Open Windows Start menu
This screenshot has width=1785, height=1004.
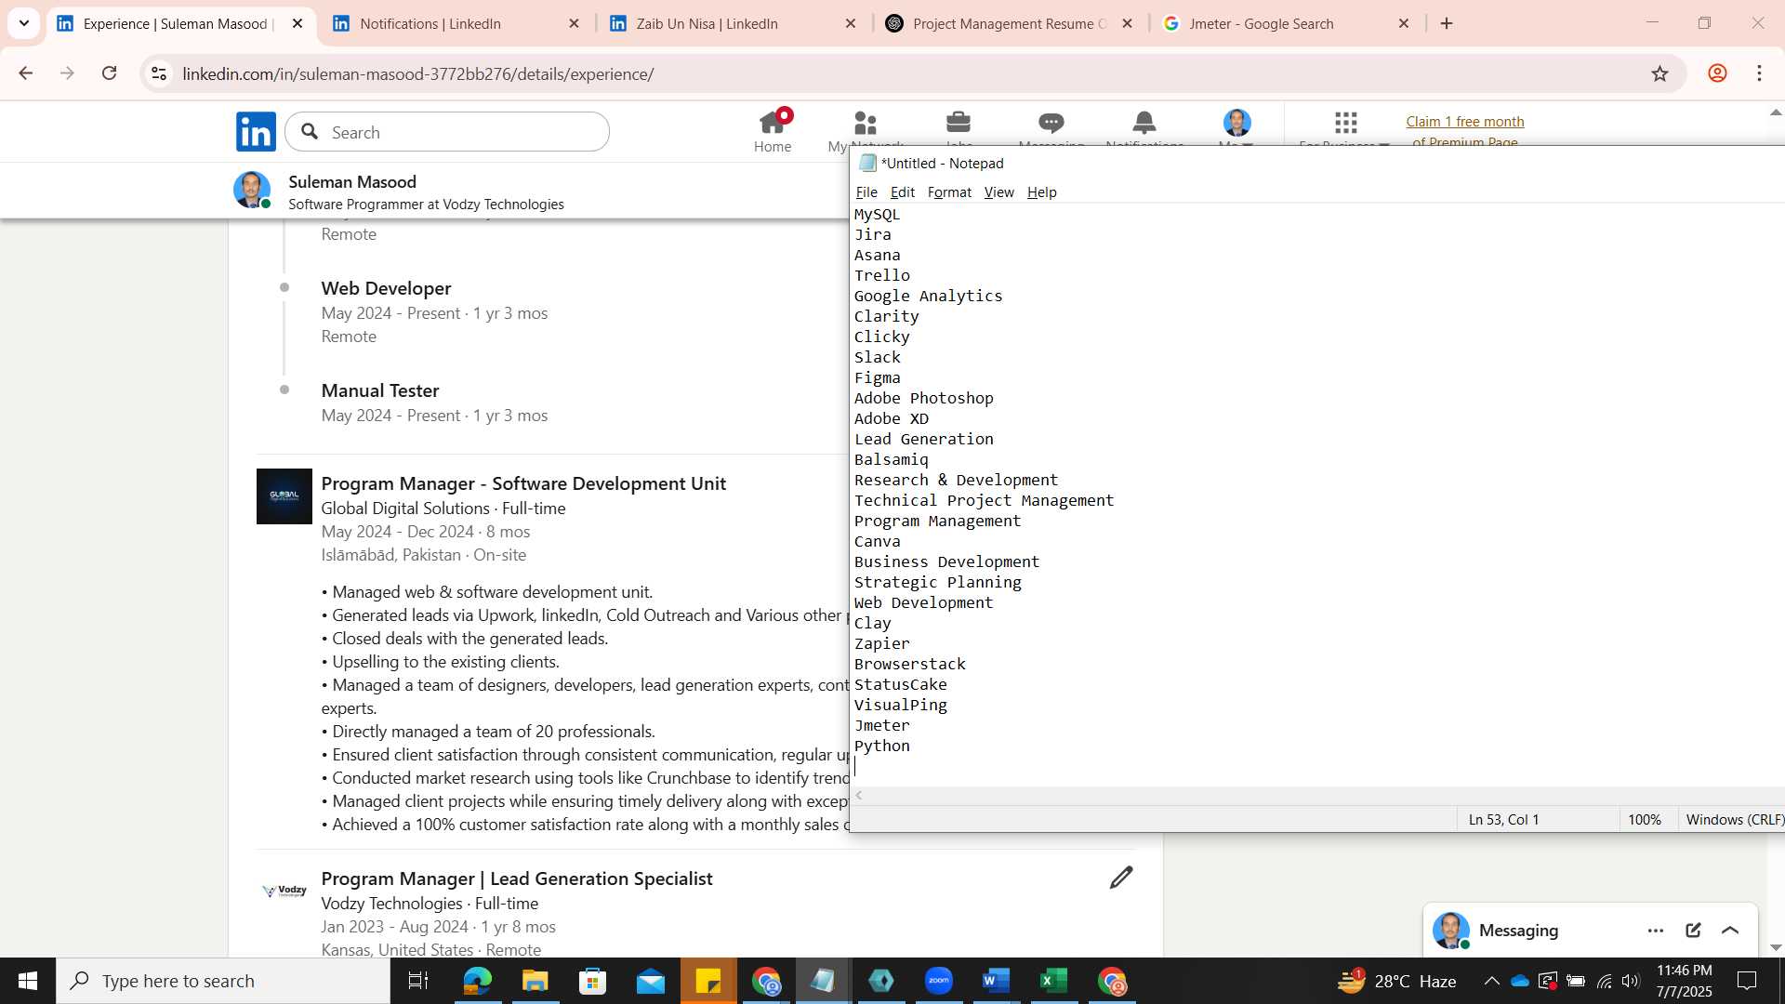(x=28, y=981)
